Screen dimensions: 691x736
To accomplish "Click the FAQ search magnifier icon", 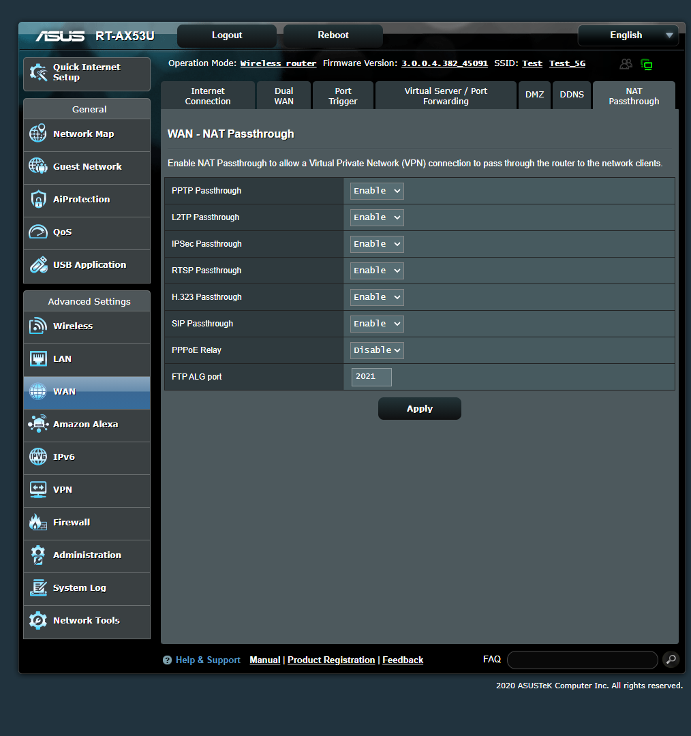I will 671,660.
